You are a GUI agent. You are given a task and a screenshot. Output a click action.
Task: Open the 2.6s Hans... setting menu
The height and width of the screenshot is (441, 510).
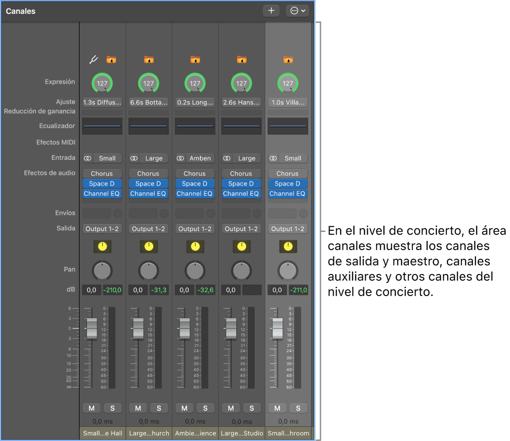pos(241,103)
